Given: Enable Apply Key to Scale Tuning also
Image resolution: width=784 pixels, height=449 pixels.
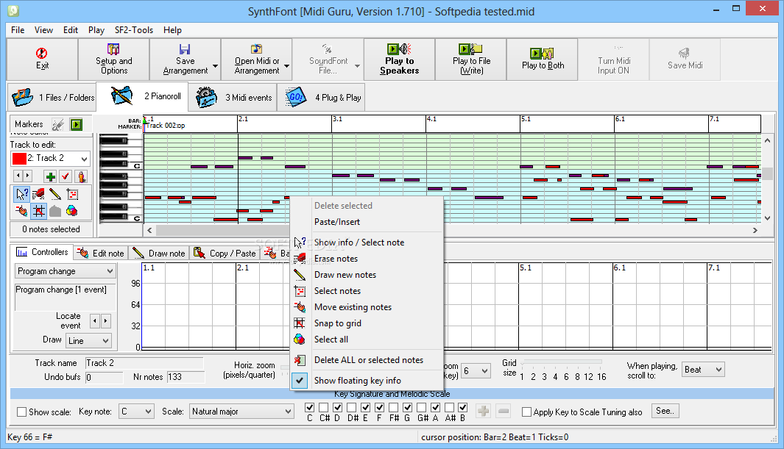Looking at the screenshot, I should coord(526,412).
